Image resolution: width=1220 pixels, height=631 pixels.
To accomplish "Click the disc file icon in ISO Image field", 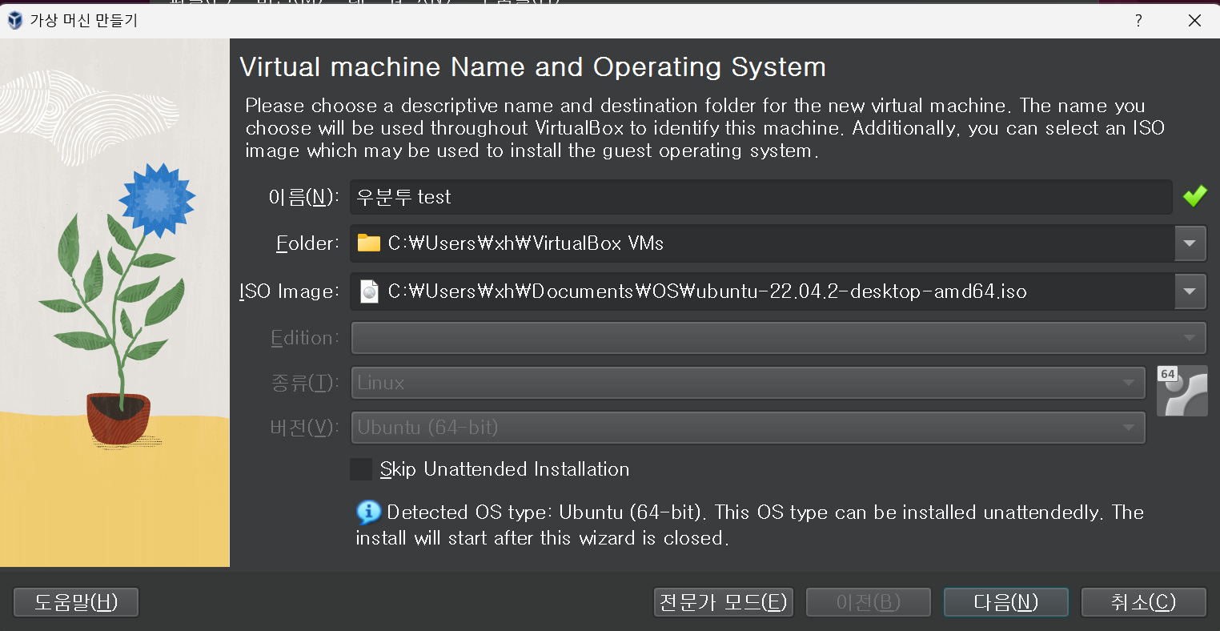I will (x=369, y=291).
